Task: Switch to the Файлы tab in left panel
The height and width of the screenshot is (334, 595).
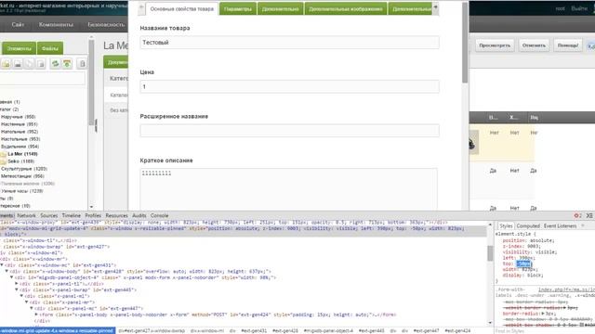Action: coord(49,48)
